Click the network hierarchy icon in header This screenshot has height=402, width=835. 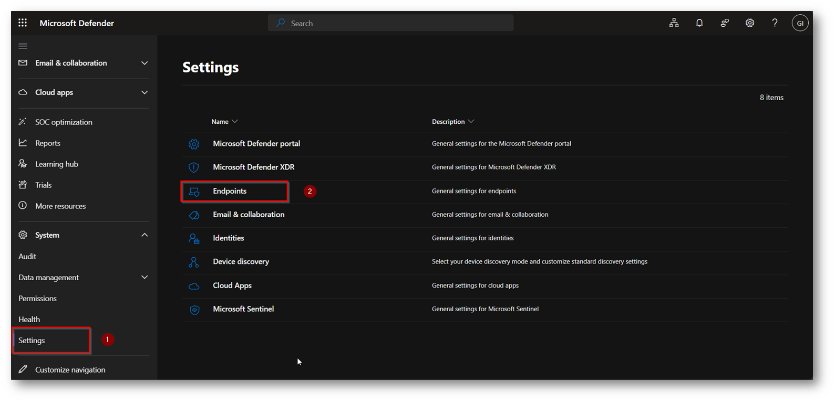[674, 23]
